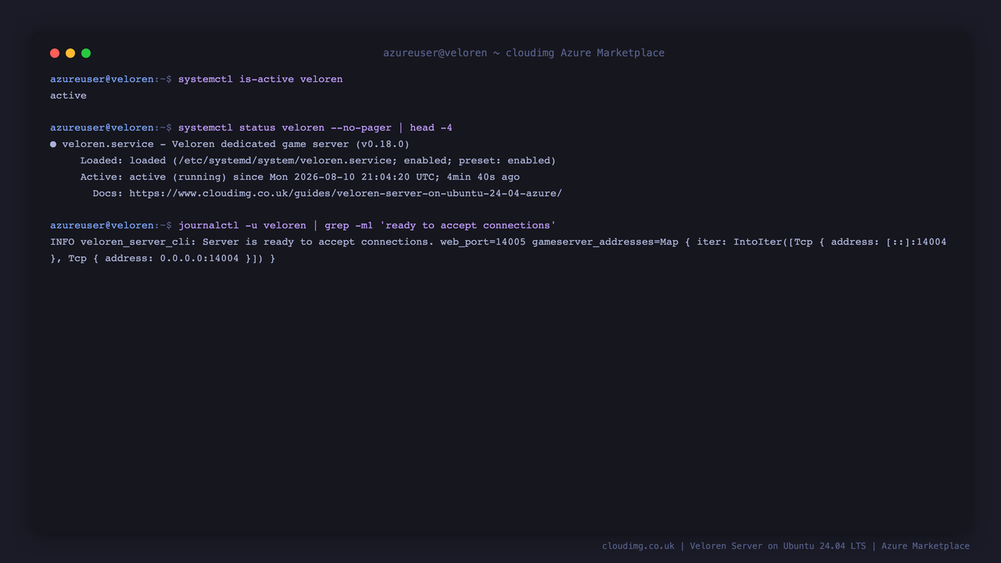This screenshot has width=1001, height=563.
Task: Click the lone 'active' output line
Action: 68,95
